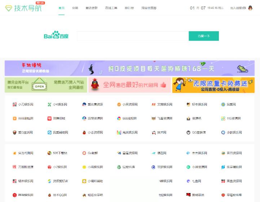The image size is (260, 202).
Task: Click the Go破解 red circle icon
Action: 84,153
